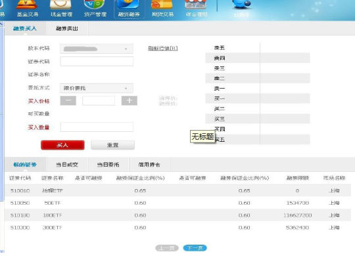Screen dimensions: 355x256
Task: Click the 5362400 limit value
Action: coord(298,228)
